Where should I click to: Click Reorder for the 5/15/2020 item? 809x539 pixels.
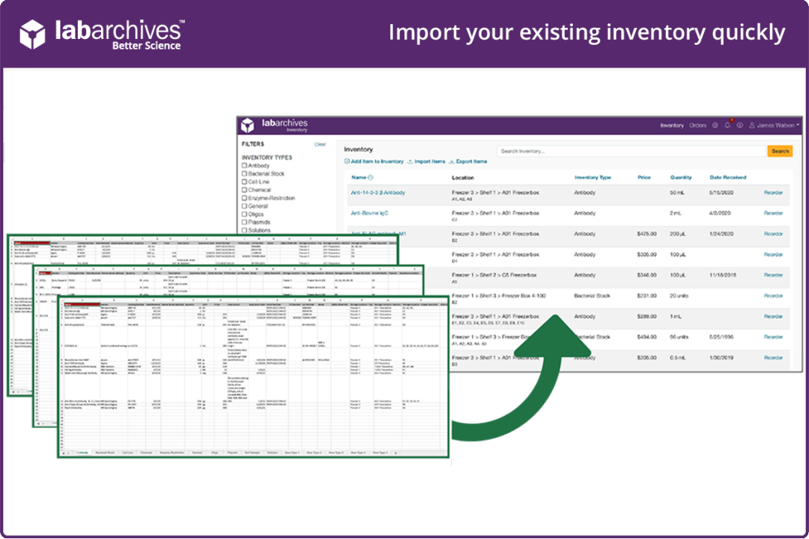point(773,193)
